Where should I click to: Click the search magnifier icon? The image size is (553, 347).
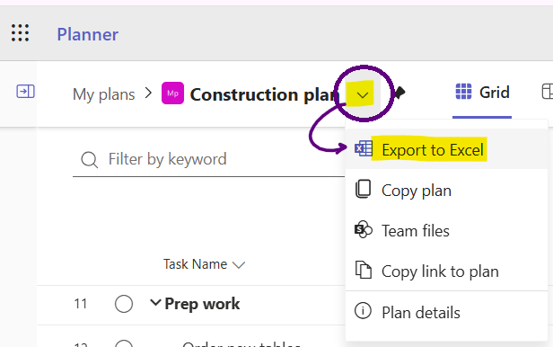point(89,160)
